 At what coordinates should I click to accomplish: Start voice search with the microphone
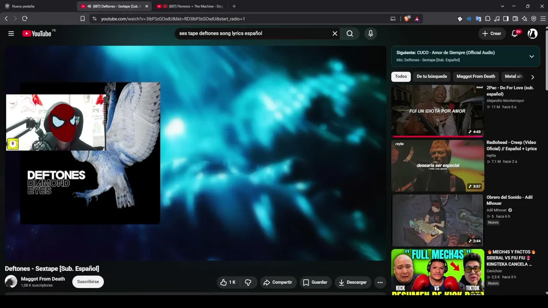371,33
